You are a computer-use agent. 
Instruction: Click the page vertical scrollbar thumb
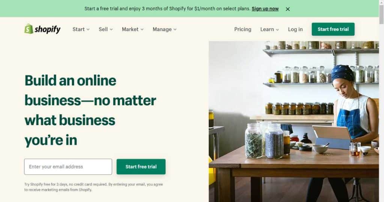click(381, 15)
